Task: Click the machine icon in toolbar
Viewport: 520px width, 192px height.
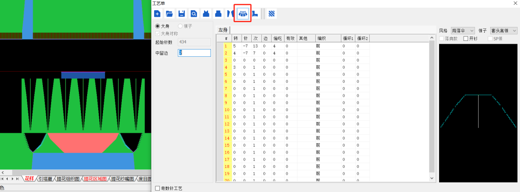Action: pyautogui.click(x=255, y=13)
